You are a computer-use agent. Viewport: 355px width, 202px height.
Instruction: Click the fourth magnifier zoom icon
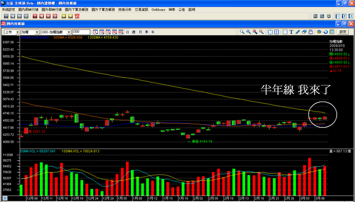[x=261, y=32]
